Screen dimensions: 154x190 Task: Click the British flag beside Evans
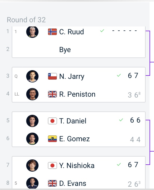[x=52, y=183]
